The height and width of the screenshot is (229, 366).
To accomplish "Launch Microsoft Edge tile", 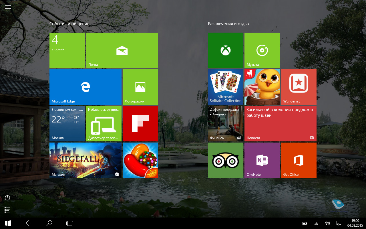I will click(85, 87).
